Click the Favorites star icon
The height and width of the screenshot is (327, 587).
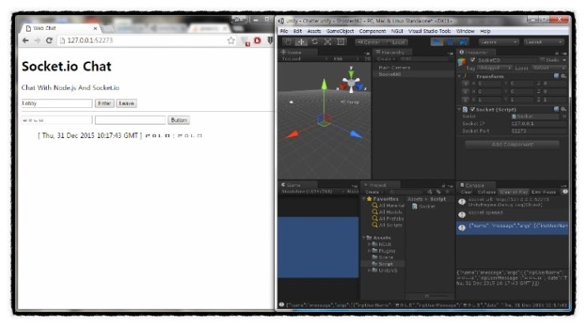coord(370,199)
